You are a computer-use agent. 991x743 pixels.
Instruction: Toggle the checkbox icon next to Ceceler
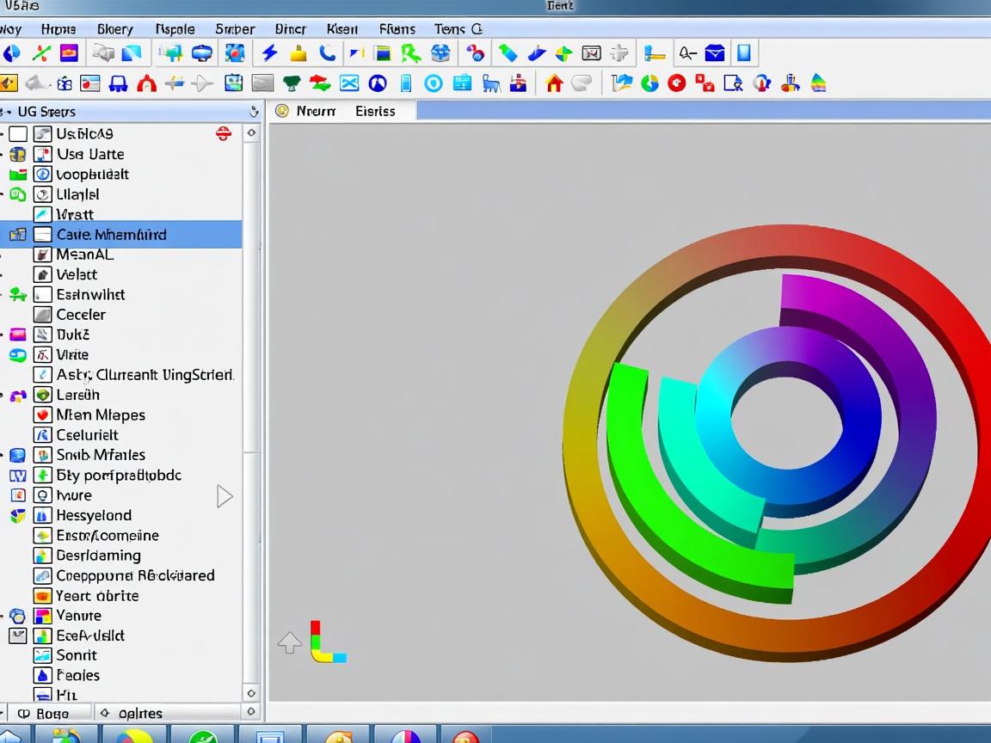(x=42, y=315)
